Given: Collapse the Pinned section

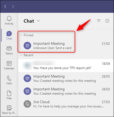Looking at the screenshot, I should click(21, 35).
